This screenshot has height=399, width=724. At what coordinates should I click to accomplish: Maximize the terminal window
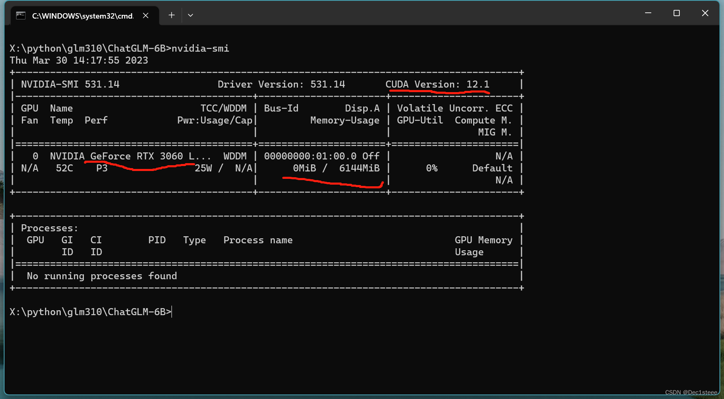pyautogui.click(x=676, y=13)
